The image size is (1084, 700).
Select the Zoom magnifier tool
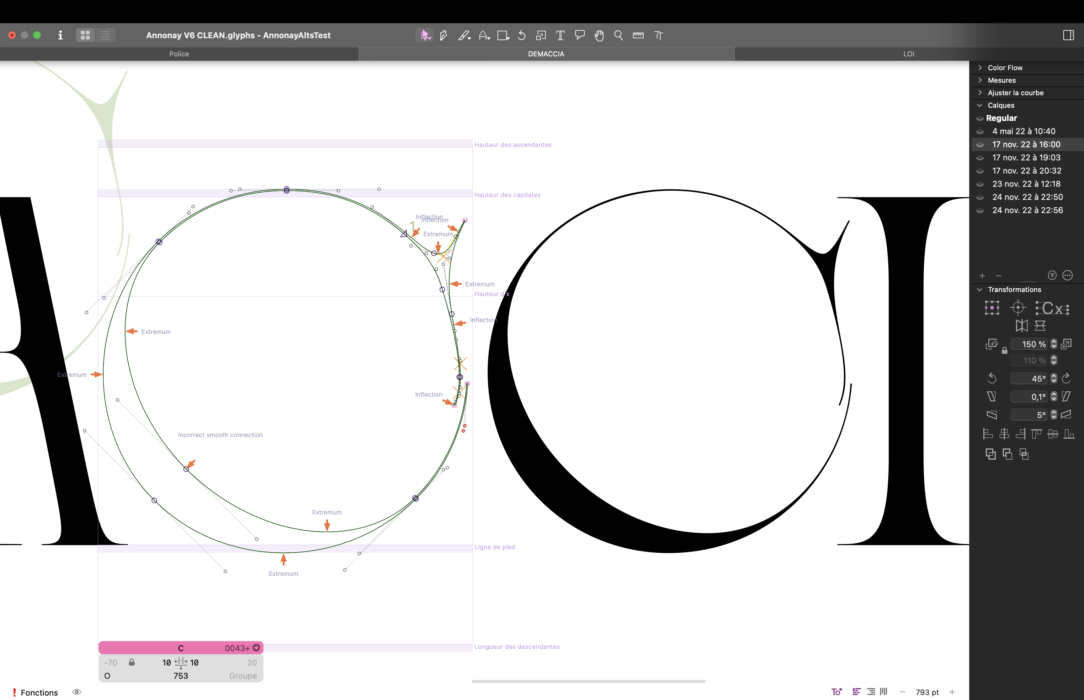click(x=619, y=35)
